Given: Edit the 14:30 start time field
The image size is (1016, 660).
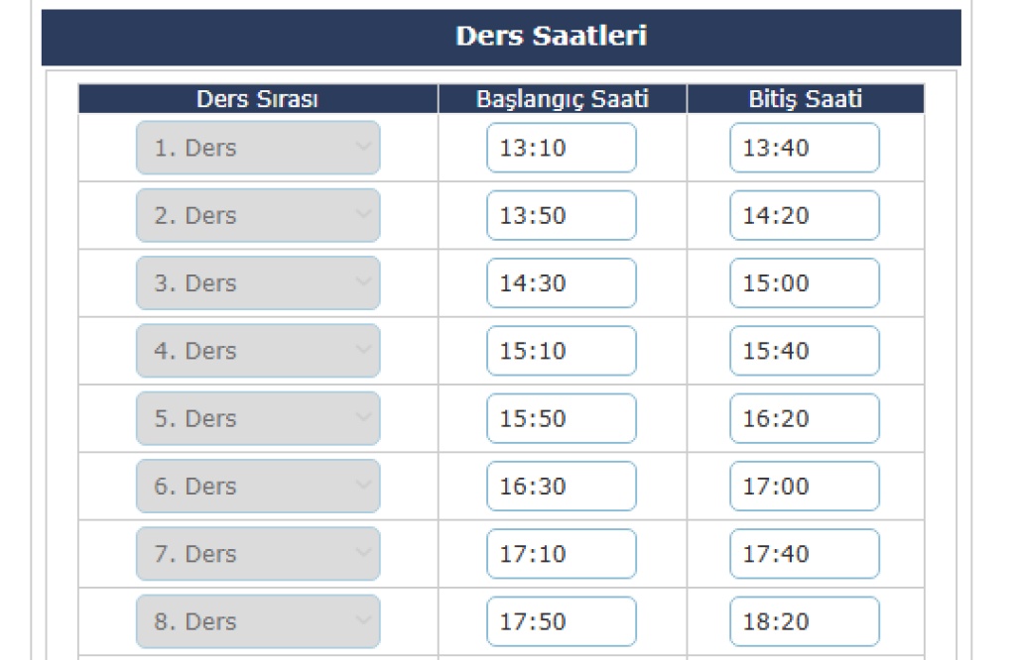Looking at the screenshot, I should (561, 283).
